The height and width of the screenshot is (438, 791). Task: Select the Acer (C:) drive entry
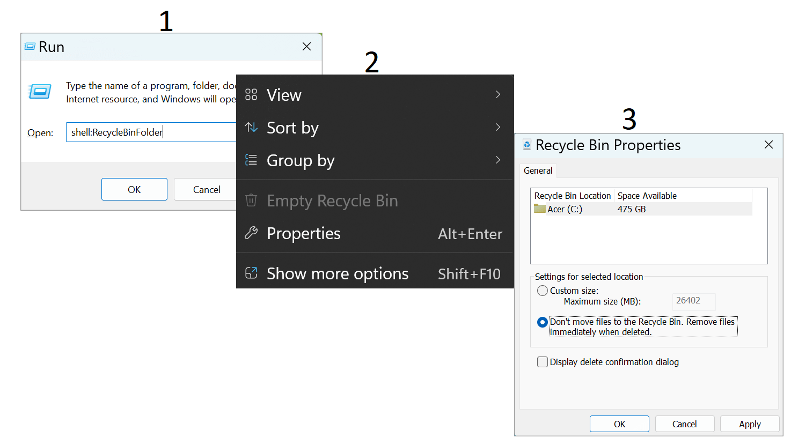pos(564,209)
